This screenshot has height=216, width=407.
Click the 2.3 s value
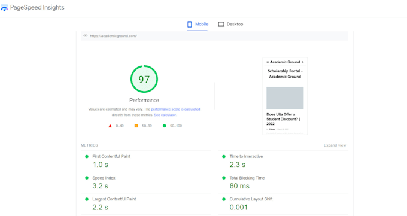click(238, 165)
